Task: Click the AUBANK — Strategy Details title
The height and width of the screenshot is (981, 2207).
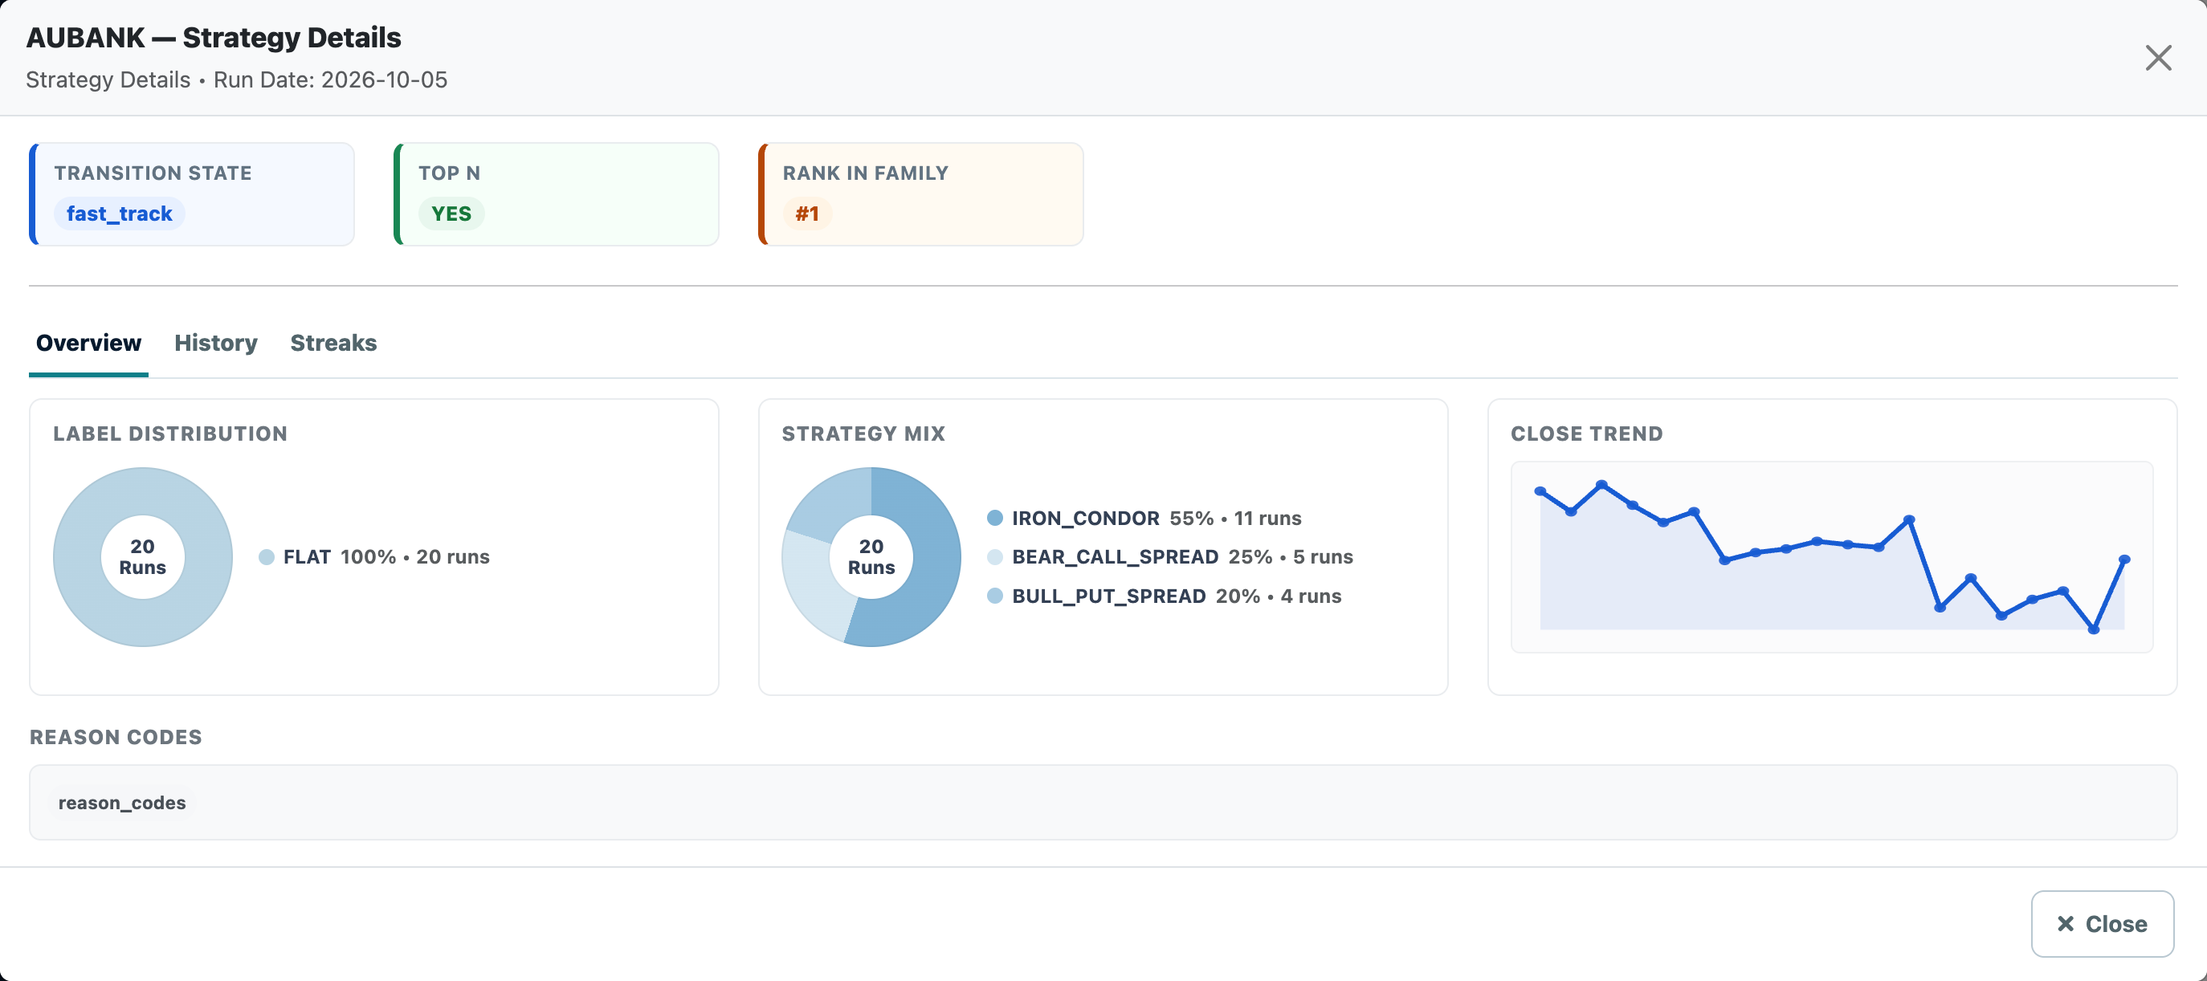Action: tap(214, 37)
